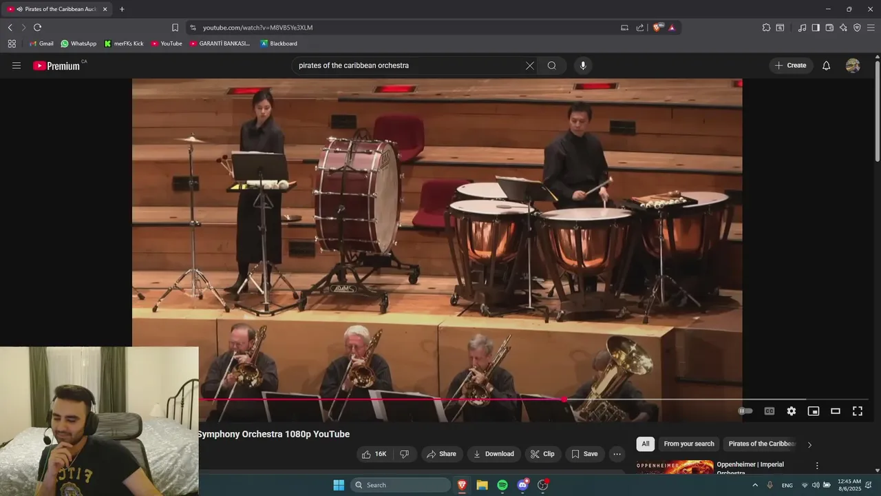Open YouTube notifications bell
Viewport: 881px width, 496px height.
click(827, 65)
